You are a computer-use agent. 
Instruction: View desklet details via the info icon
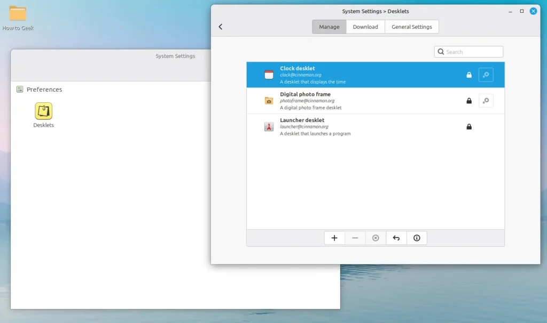click(x=416, y=238)
